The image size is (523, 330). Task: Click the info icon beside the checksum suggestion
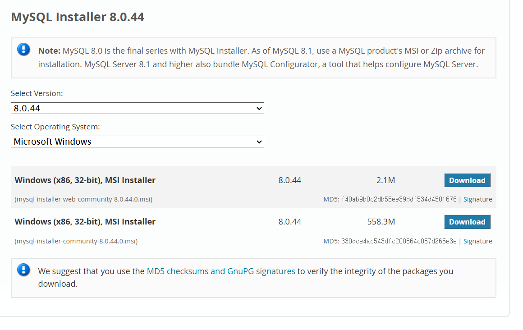24,270
